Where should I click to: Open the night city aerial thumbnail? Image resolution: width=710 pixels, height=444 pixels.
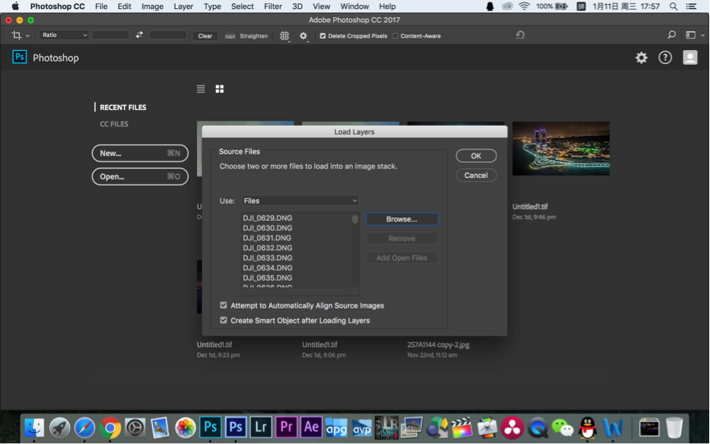click(x=561, y=149)
